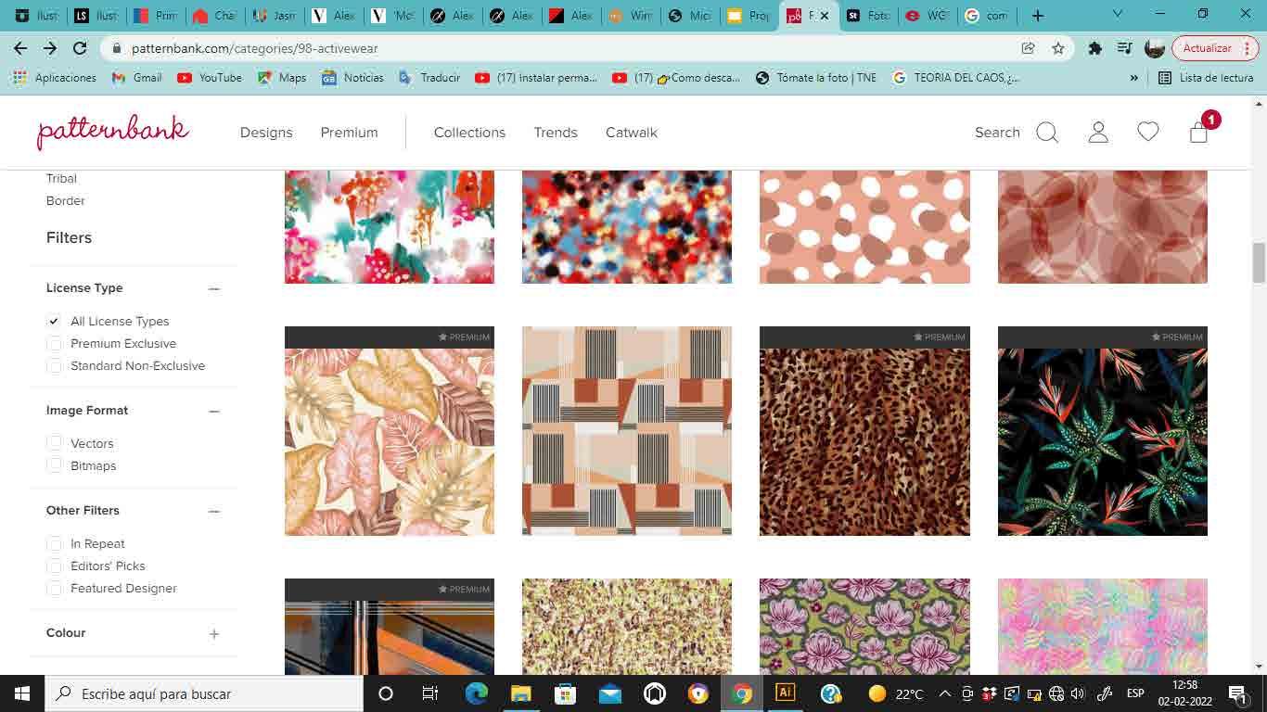Open File Explorer from the taskbar

(520, 693)
